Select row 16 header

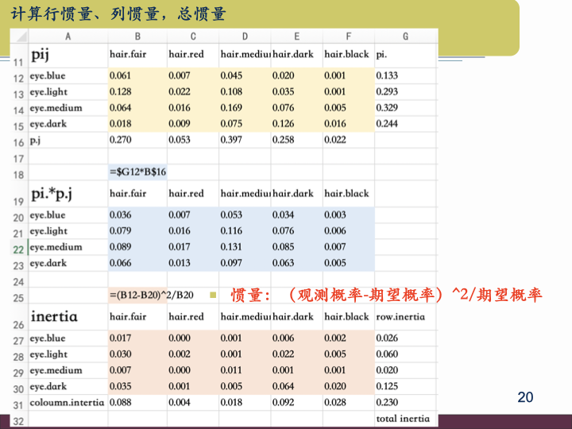(x=18, y=141)
